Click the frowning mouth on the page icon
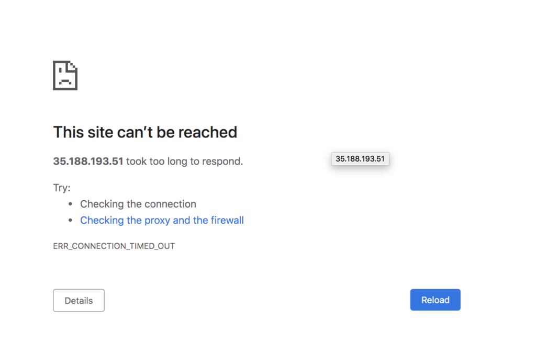This screenshot has width=536, height=354. (65, 82)
